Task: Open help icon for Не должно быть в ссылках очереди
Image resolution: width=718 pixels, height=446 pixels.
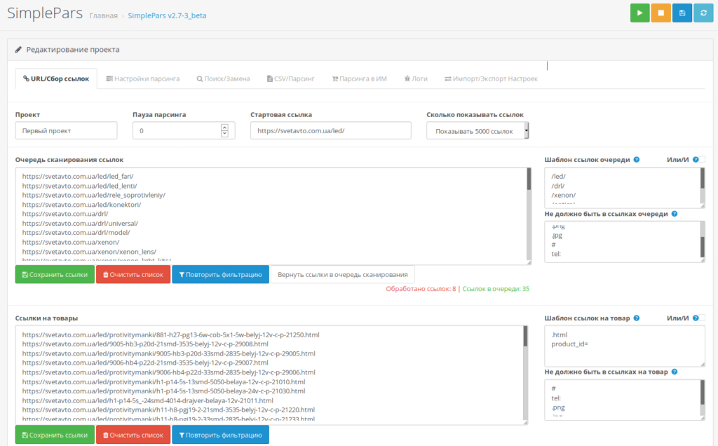Action: [675, 214]
